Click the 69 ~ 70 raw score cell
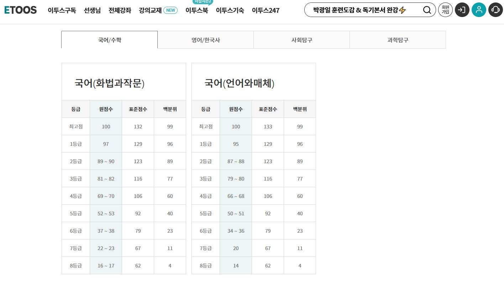Screen dimensions: 504x282 (x=106, y=196)
